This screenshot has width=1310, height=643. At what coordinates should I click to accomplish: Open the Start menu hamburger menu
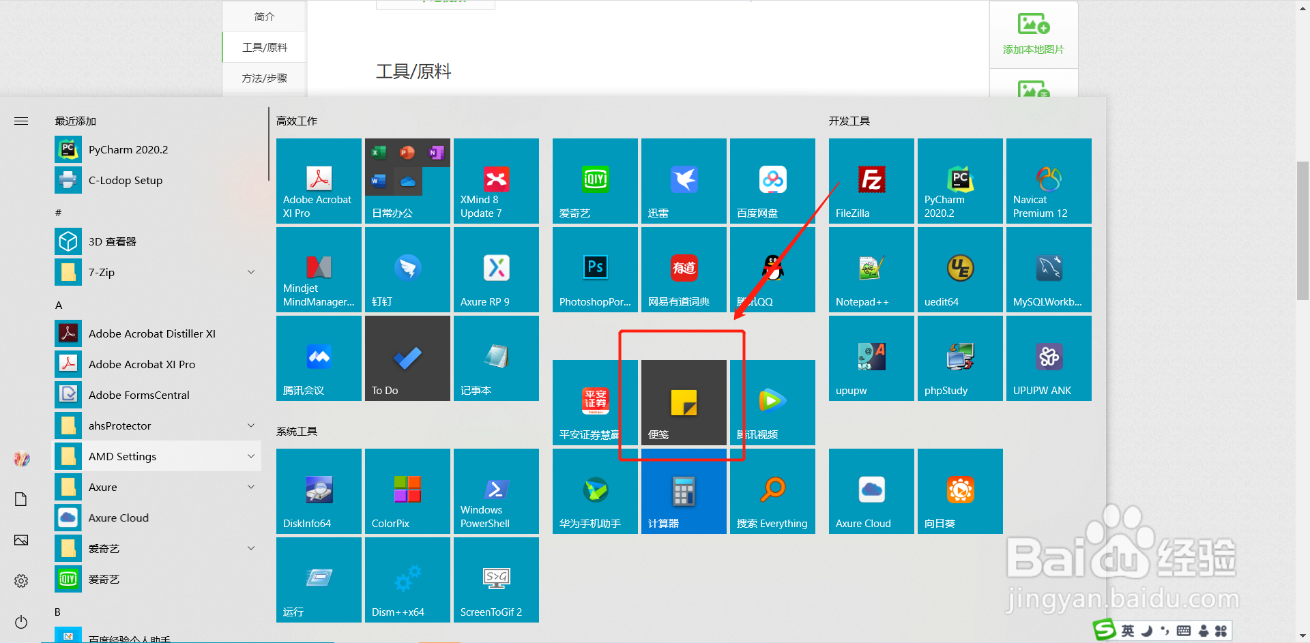coord(21,121)
